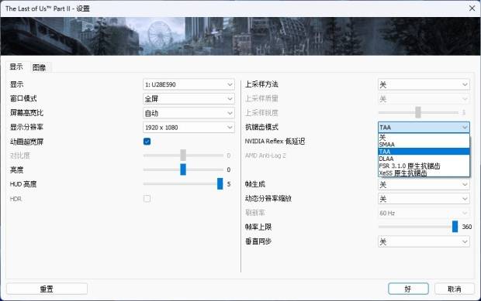
Task: Select 关 in the anti-aliasing list
Action: point(424,137)
